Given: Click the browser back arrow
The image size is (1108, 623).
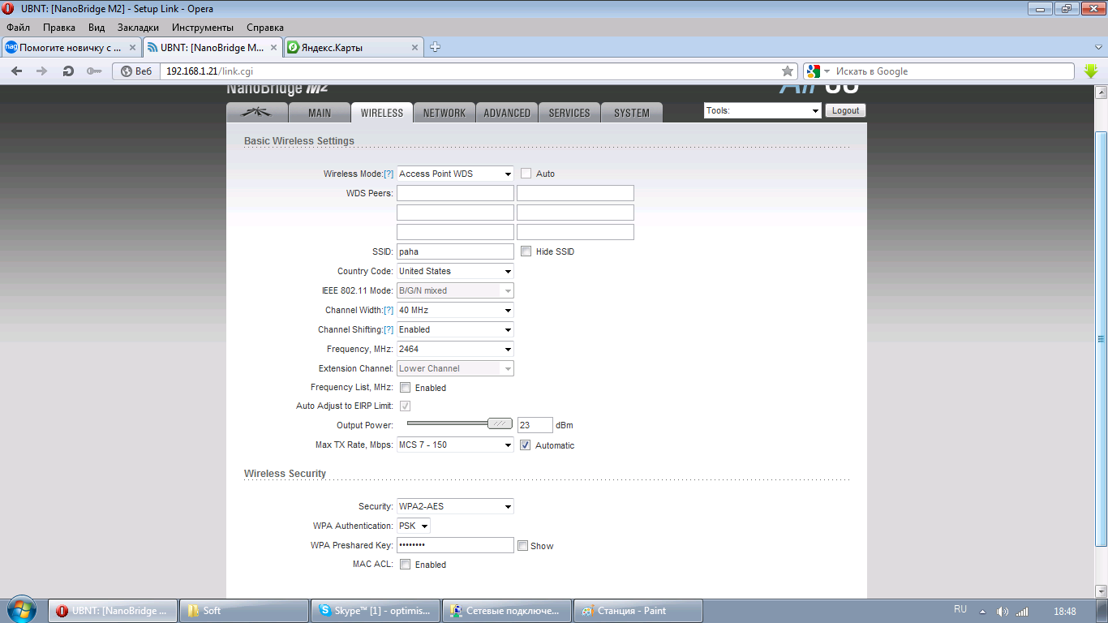Looking at the screenshot, I should (16, 71).
